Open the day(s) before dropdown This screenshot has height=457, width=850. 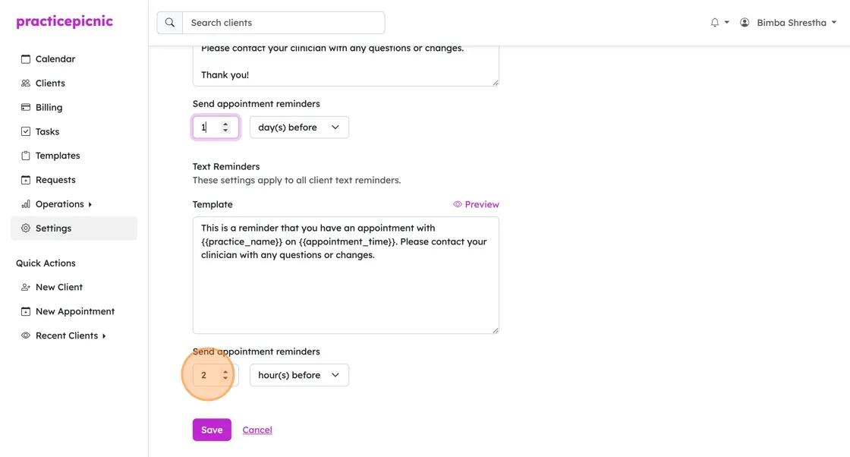pos(299,128)
